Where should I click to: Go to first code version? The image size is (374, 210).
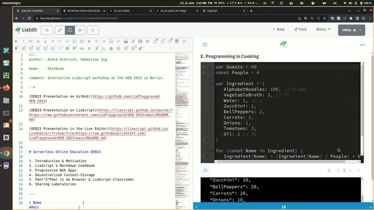[329, 170]
